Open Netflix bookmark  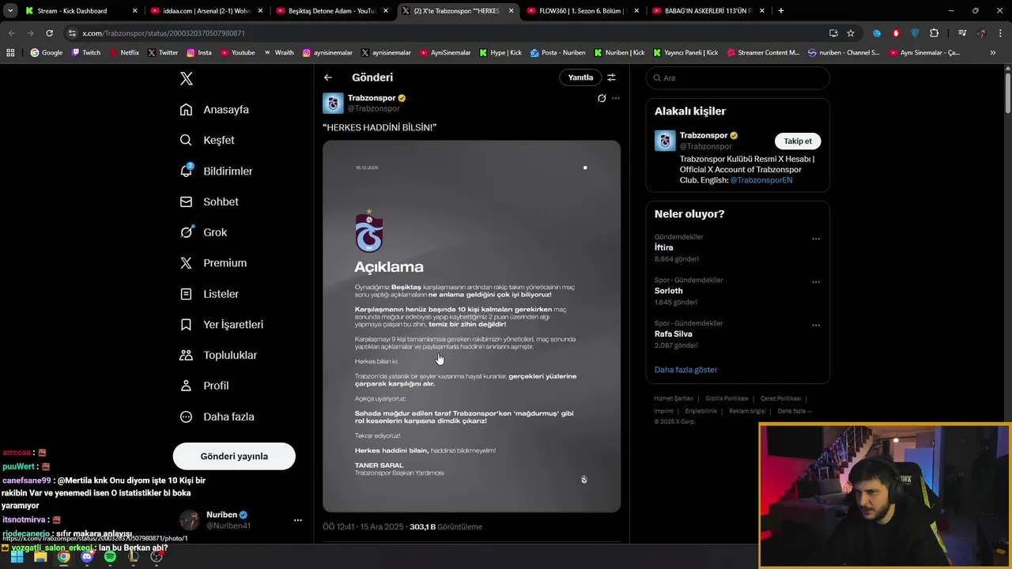pyautogui.click(x=124, y=53)
